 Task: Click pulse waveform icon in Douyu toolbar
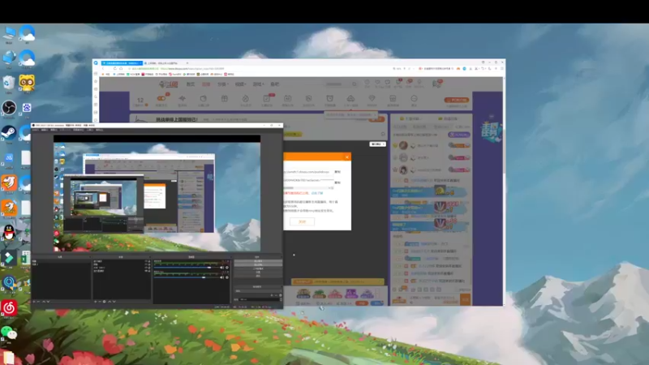click(182, 99)
